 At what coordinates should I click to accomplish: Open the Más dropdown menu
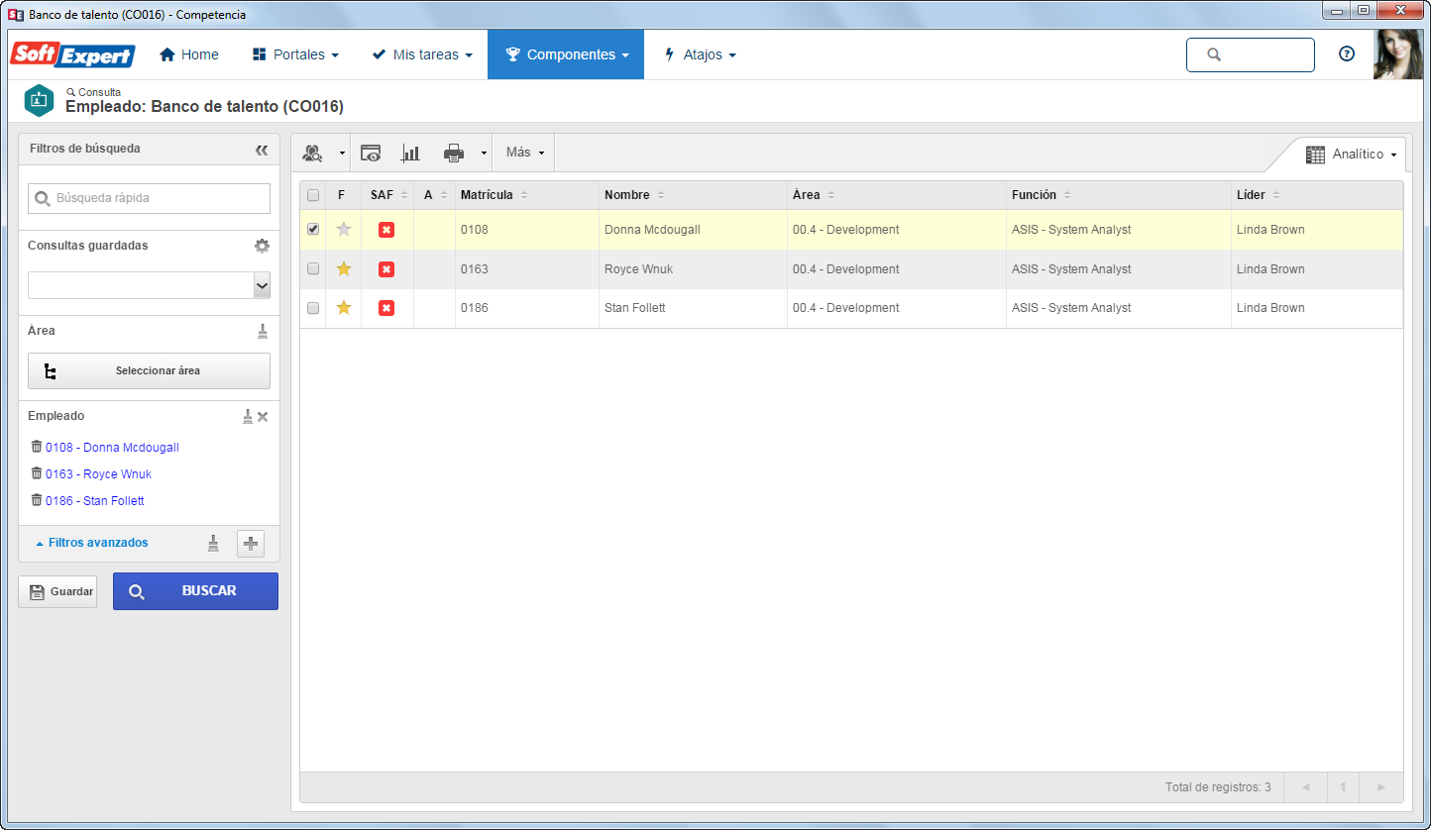(x=525, y=153)
